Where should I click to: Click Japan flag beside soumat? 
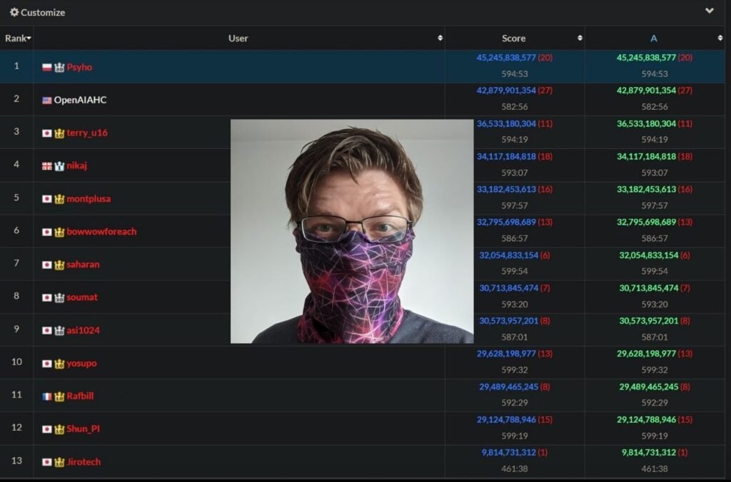click(x=46, y=297)
